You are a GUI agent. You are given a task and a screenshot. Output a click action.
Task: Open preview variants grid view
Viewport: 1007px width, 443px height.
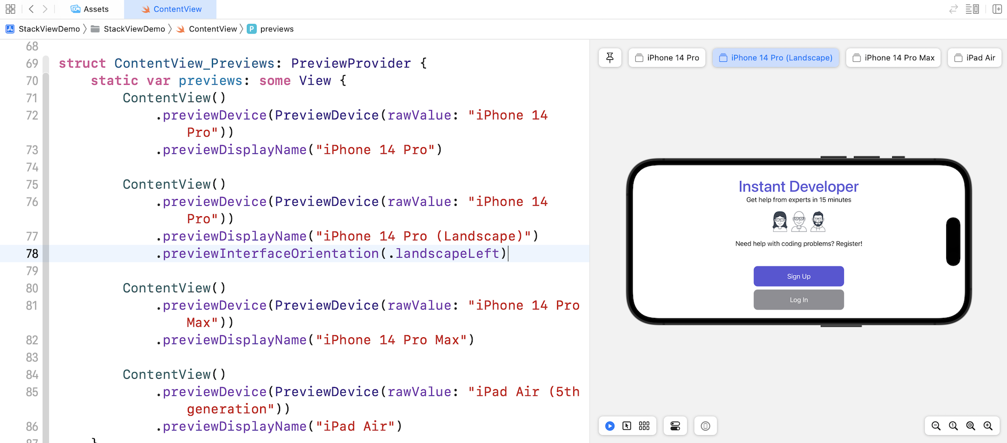(644, 426)
